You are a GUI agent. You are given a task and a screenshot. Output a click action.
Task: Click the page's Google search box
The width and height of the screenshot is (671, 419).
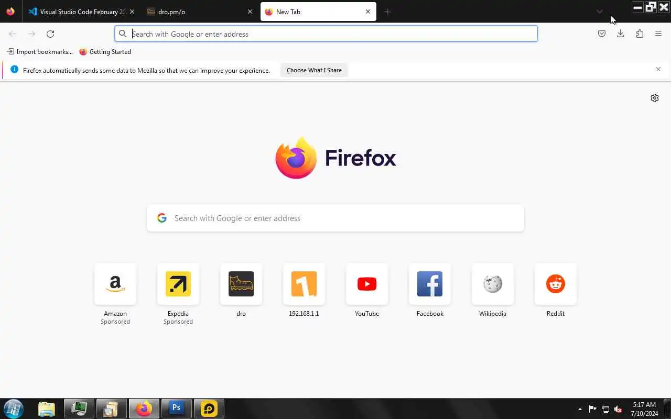(x=335, y=218)
